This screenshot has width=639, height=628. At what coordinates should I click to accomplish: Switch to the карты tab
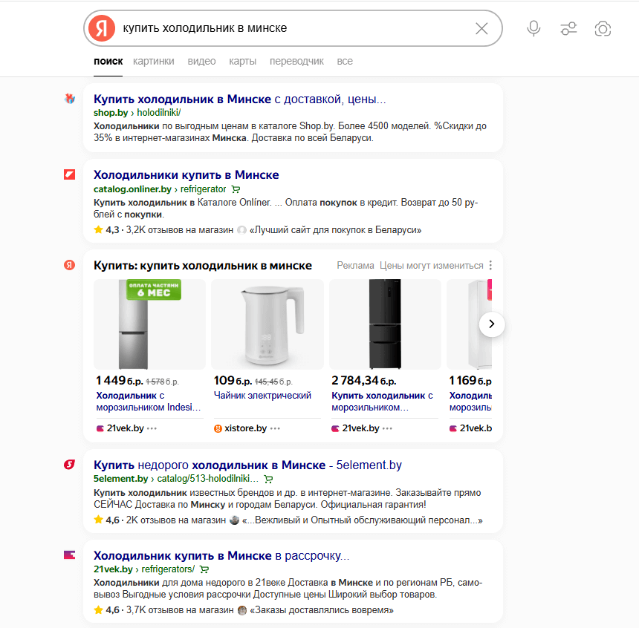click(242, 61)
